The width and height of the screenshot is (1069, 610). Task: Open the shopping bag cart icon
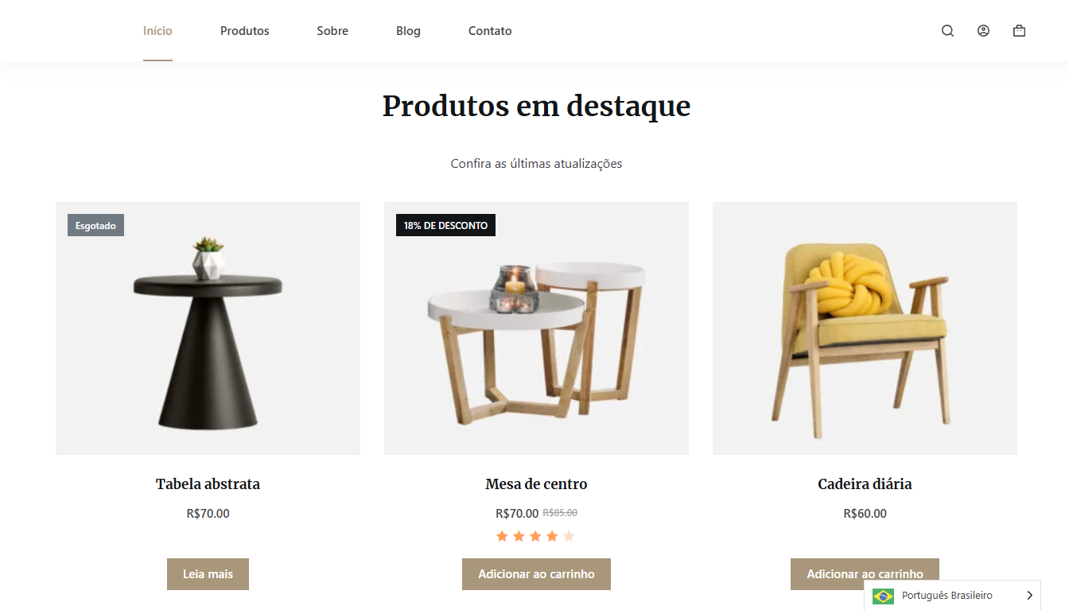coord(1019,31)
